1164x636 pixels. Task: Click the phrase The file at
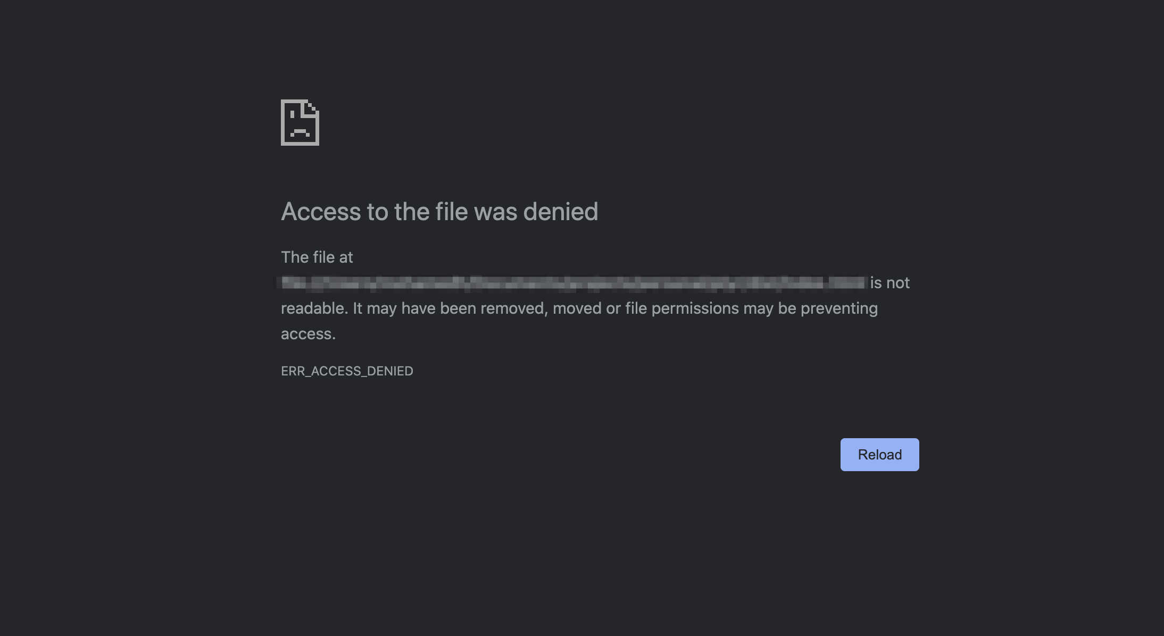point(317,257)
